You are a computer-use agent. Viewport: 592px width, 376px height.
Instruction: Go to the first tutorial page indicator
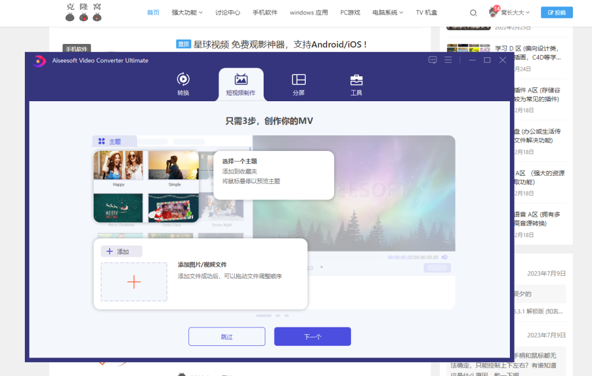pyautogui.click(x=264, y=315)
